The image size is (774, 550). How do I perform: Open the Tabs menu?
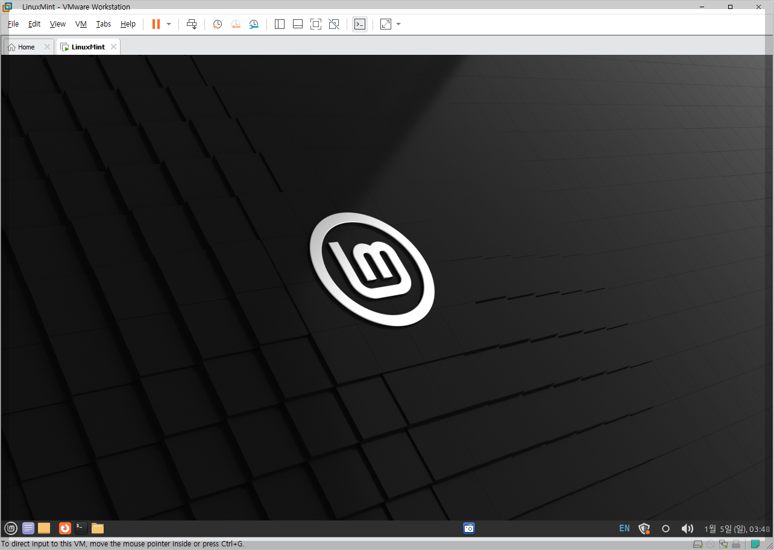point(104,24)
